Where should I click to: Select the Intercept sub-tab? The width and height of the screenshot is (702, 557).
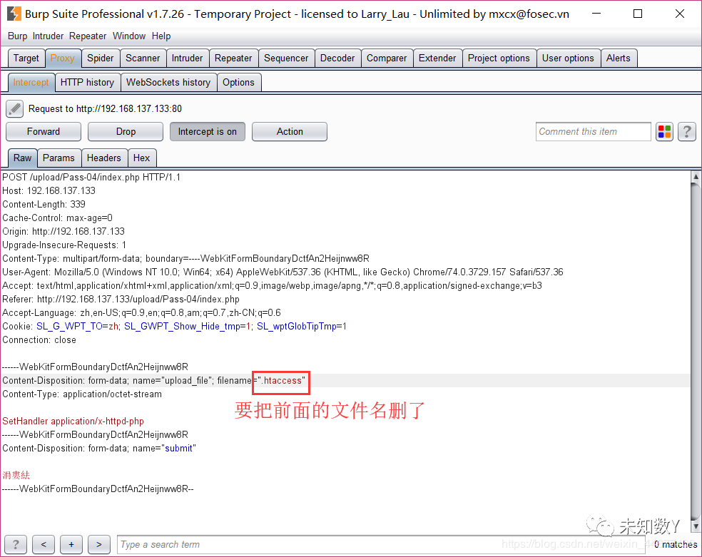(31, 82)
